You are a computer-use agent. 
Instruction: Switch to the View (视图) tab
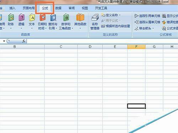click(x=85, y=8)
